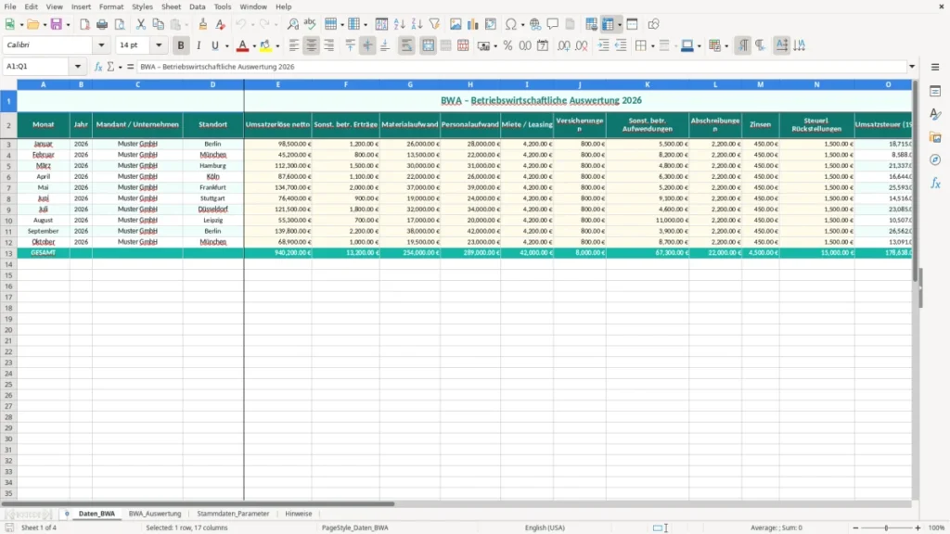Clear direct formatting icon
Image resolution: width=950 pixels, height=534 pixels.
pyautogui.click(x=221, y=24)
